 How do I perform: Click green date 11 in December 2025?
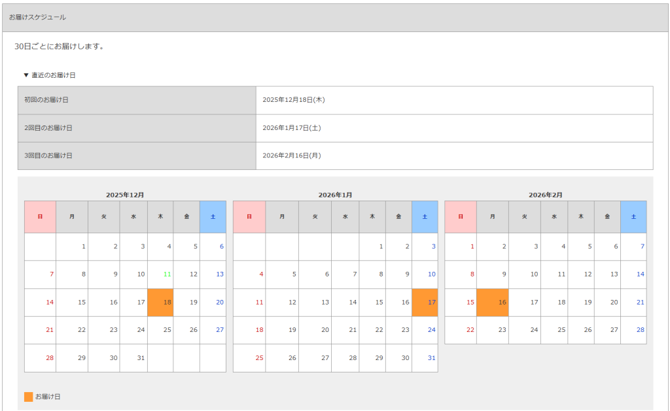click(x=166, y=274)
